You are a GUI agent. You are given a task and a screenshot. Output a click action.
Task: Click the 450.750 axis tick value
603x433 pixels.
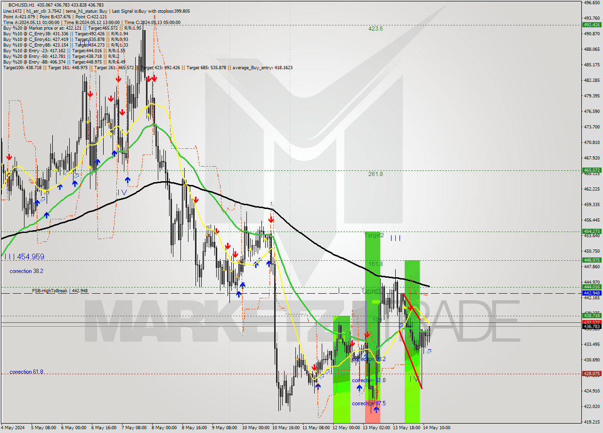592,251
